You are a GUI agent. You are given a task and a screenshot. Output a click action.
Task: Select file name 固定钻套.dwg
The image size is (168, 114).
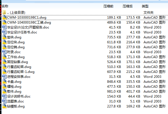pyautogui.click(x=18, y=62)
